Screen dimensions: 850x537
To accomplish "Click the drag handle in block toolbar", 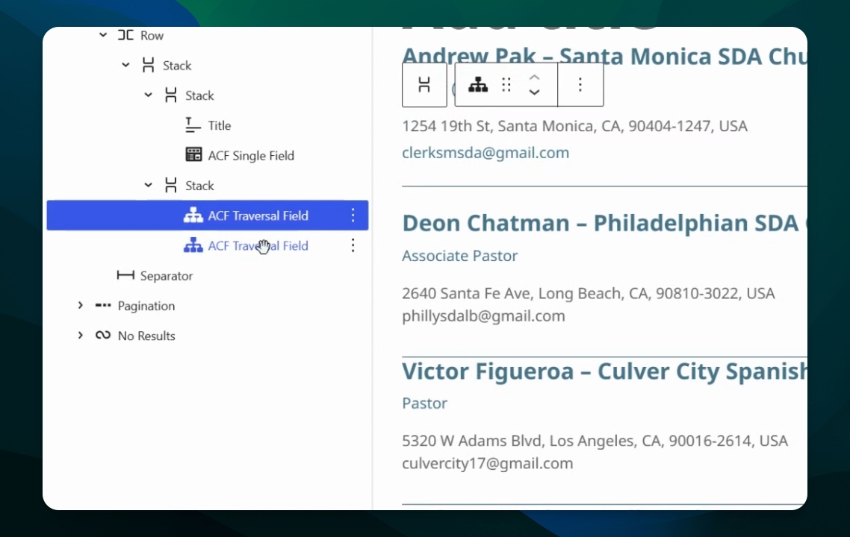I will pos(506,84).
